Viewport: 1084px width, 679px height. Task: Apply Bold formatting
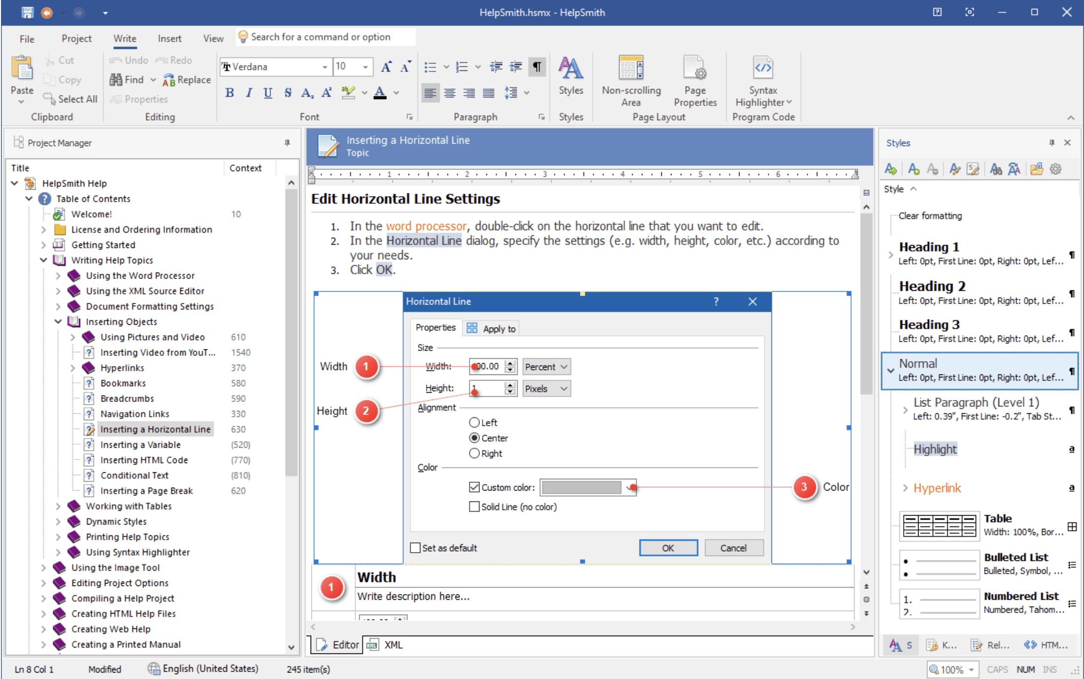tap(229, 93)
